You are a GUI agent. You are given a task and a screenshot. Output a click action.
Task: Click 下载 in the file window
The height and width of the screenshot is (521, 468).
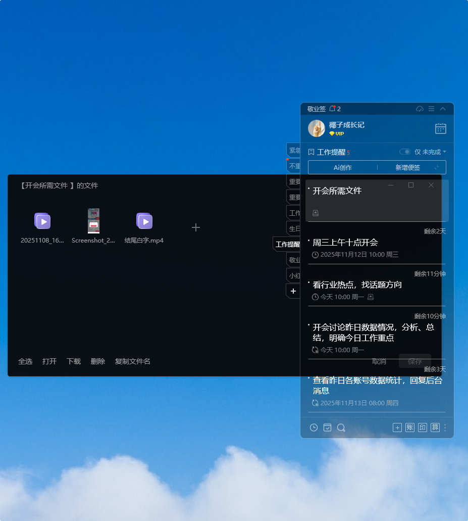(x=74, y=361)
